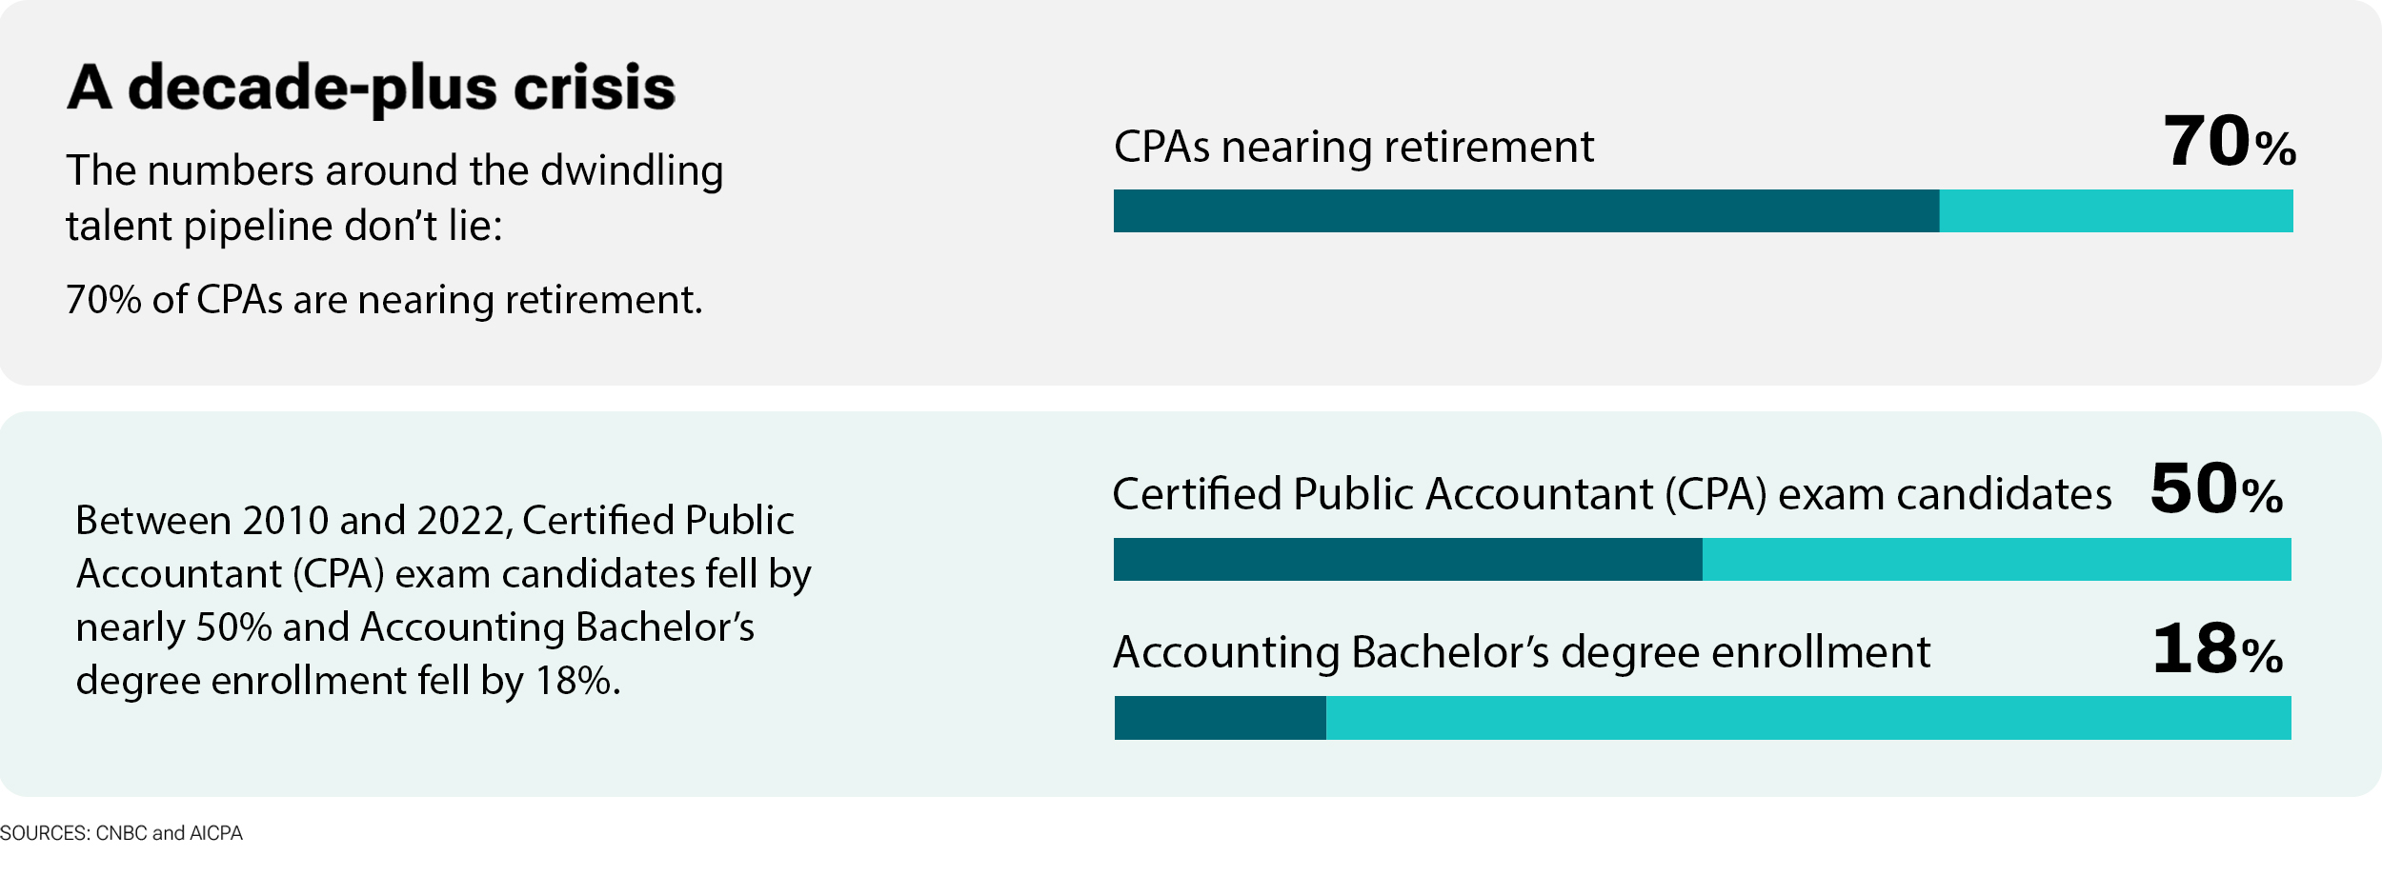This screenshot has width=2382, height=875.
Task: Select the large 70% figure
Action: (2229, 143)
